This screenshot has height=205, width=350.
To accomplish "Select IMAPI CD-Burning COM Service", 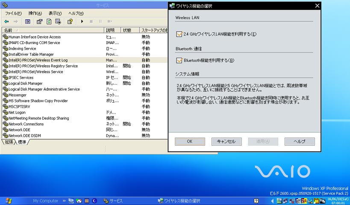I will click(85, 43).
